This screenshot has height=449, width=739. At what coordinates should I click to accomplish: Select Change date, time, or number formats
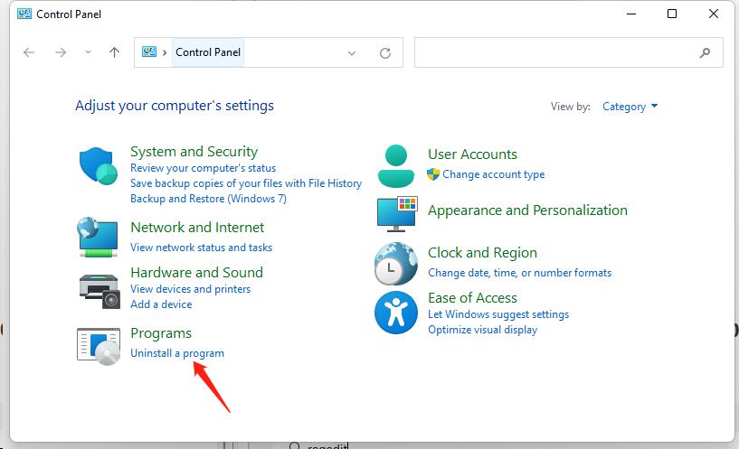click(x=519, y=273)
